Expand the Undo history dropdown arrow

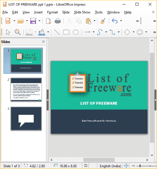121,21
